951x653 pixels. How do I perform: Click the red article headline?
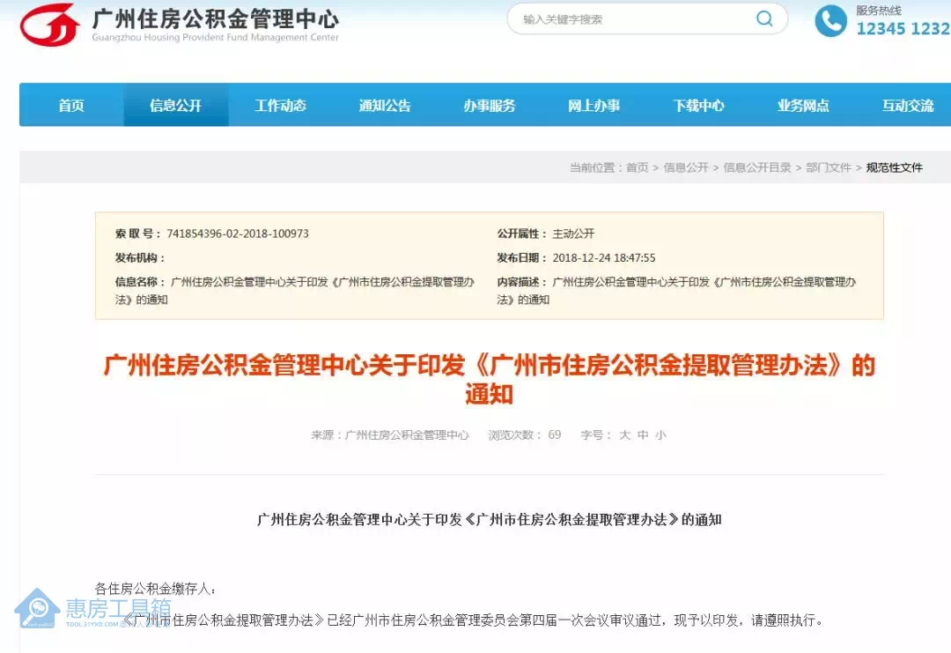(x=490, y=380)
